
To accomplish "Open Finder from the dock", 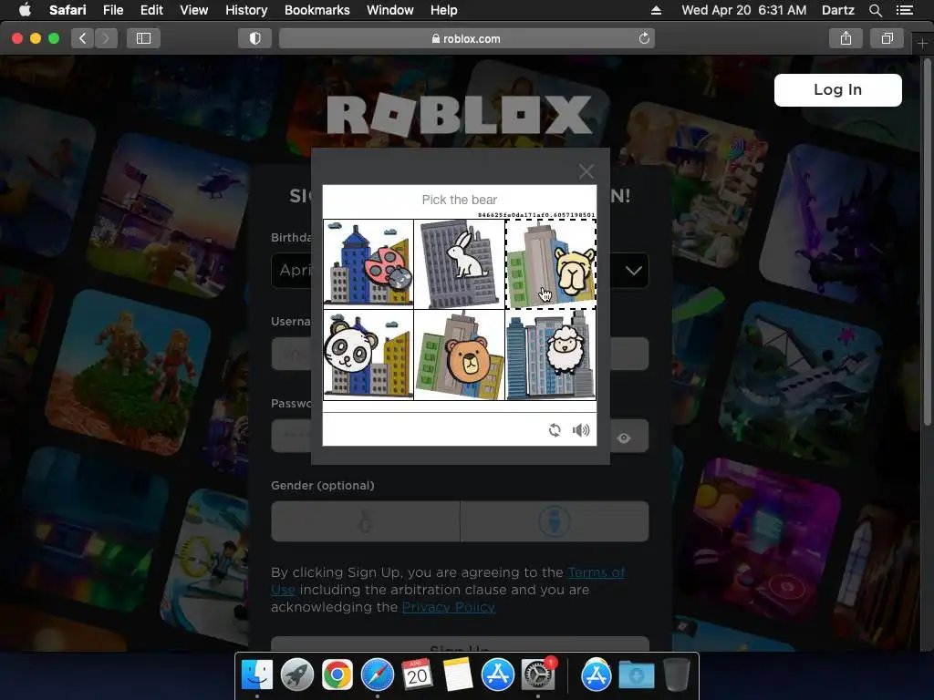I will point(257,675).
